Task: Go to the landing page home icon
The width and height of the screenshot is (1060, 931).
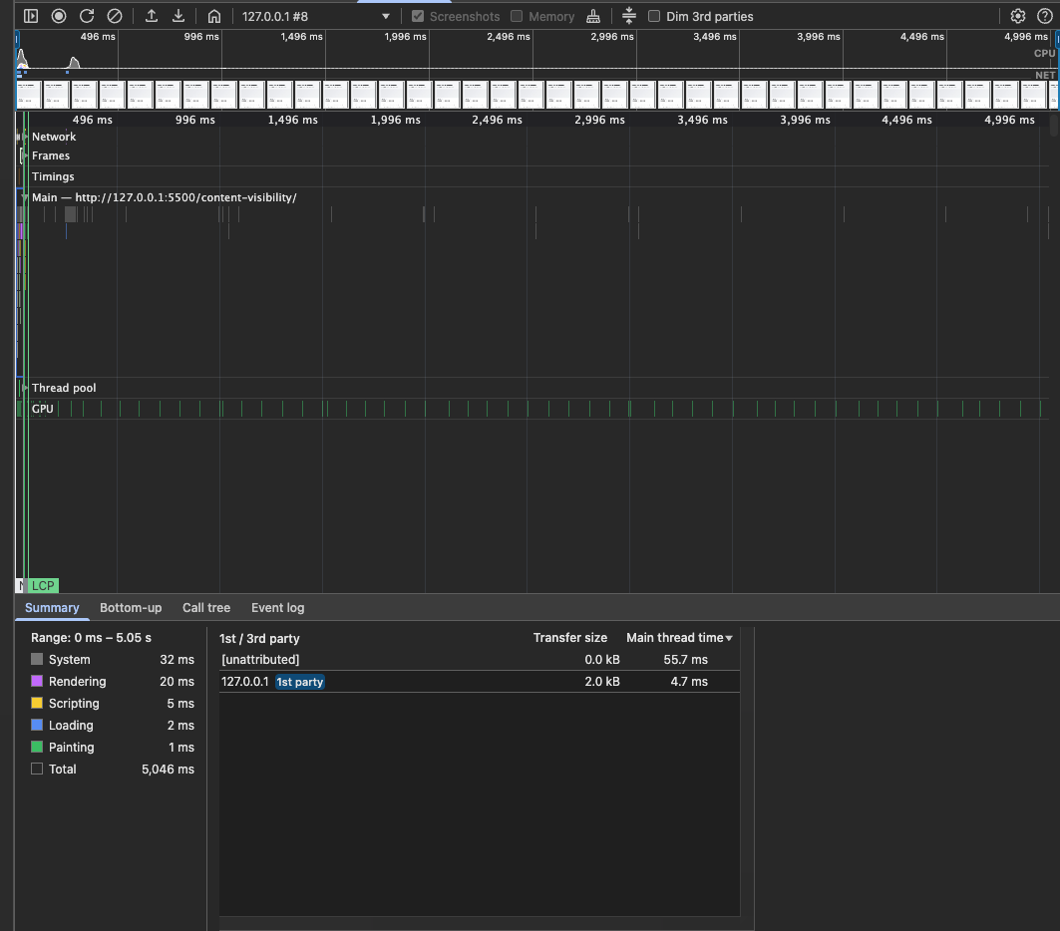Action: point(214,16)
